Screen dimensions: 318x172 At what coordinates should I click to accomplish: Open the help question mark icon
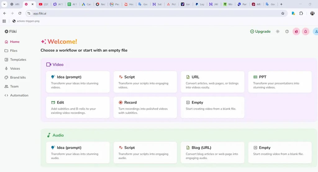pos(287,31)
